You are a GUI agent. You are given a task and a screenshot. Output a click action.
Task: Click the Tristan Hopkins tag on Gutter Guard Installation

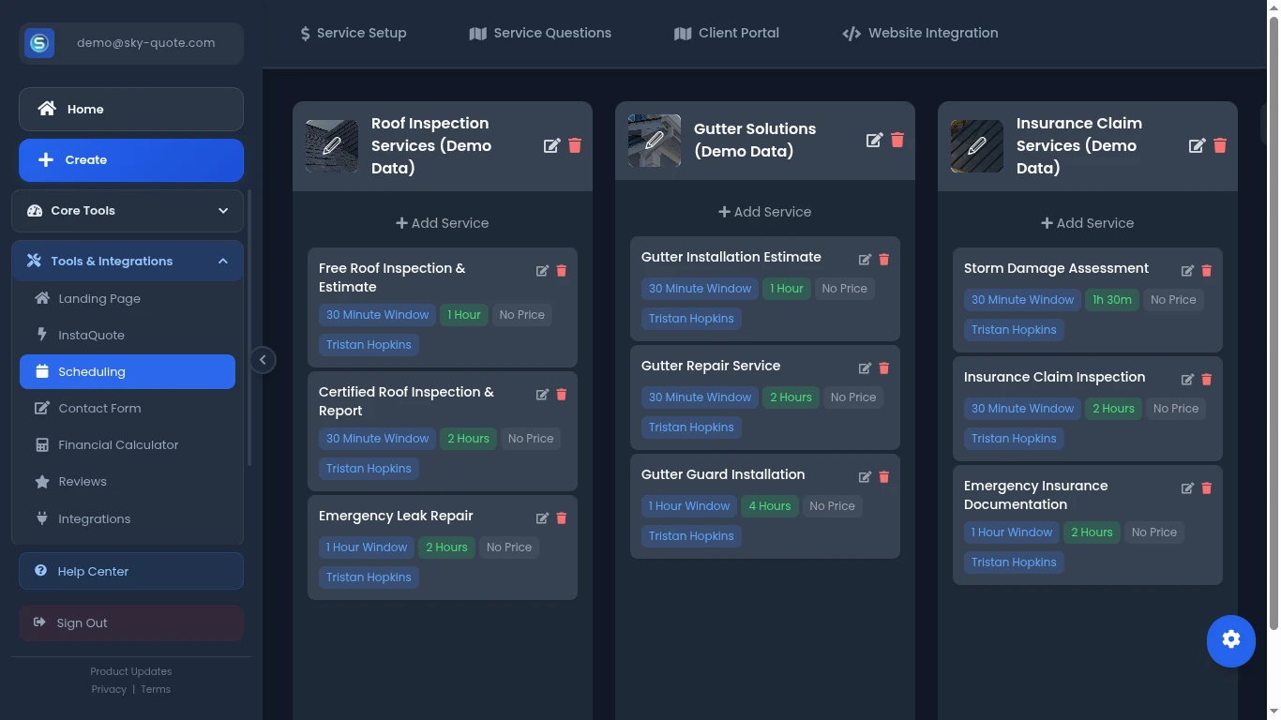pyautogui.click(x=691, y=535)
